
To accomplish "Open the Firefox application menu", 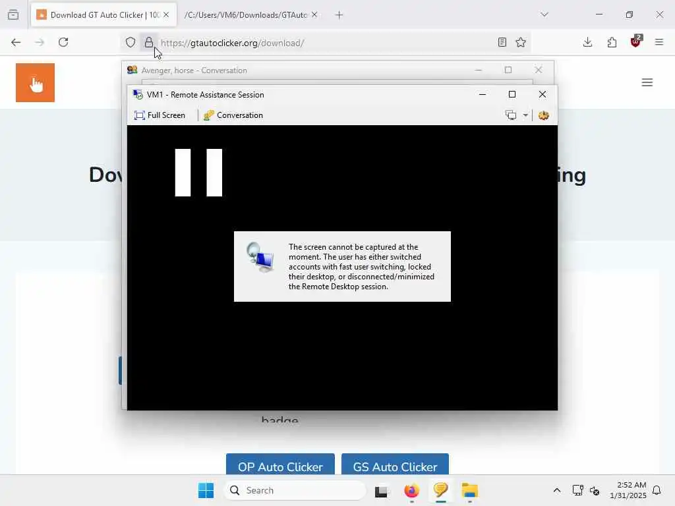I will (659, 42).
